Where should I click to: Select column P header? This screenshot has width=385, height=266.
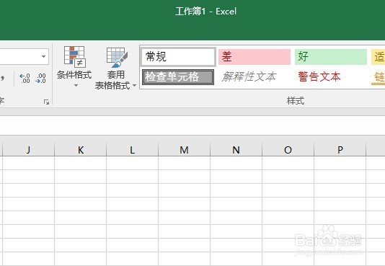coord(340,149)
